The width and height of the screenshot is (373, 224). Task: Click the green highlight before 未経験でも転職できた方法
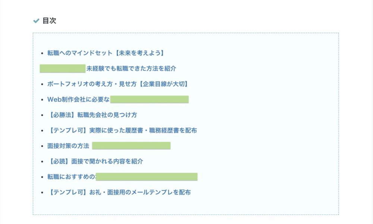pyautogui.click(x=63, y=68)
